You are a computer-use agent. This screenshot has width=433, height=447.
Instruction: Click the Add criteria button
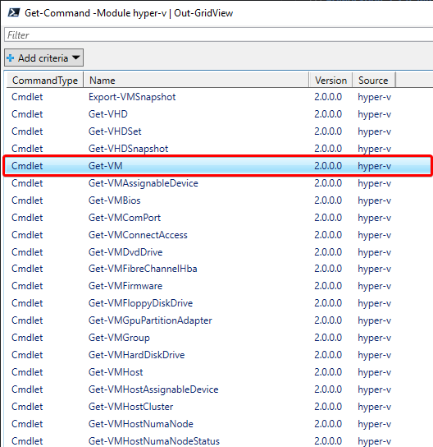(43, 58)
